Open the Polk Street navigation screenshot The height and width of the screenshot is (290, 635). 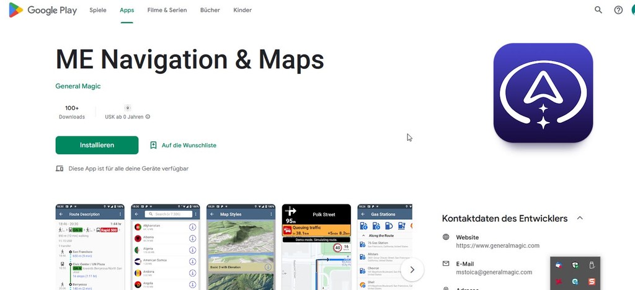316,247
